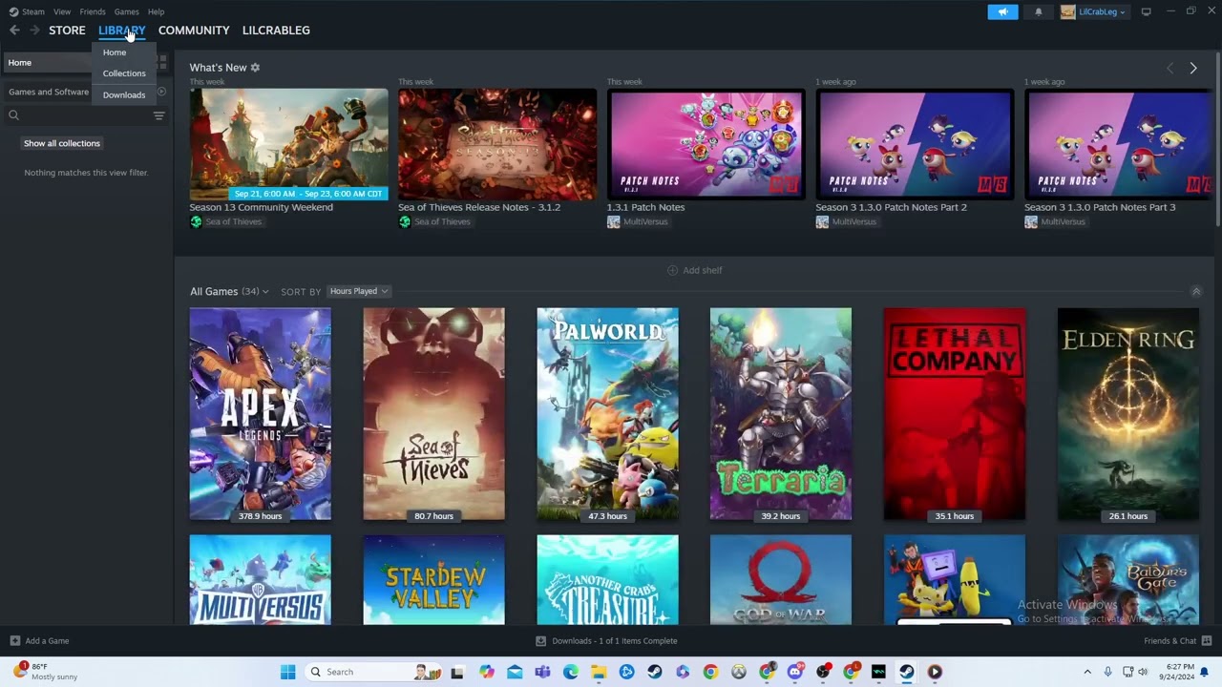Open What's New settings gear

click(255, 68)
